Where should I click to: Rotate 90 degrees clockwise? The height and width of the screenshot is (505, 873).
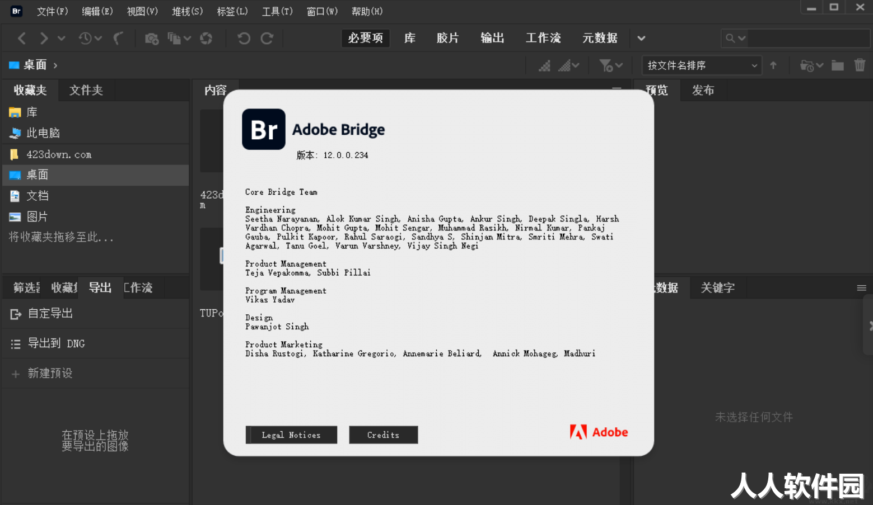point(267,38)
